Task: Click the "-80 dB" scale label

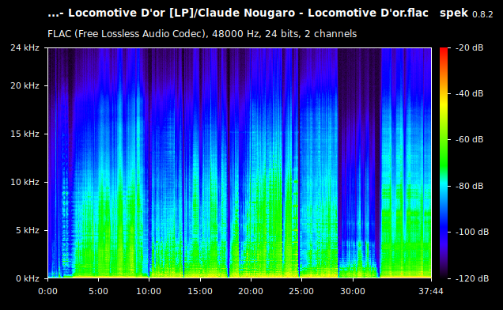Action: (469, 186)
